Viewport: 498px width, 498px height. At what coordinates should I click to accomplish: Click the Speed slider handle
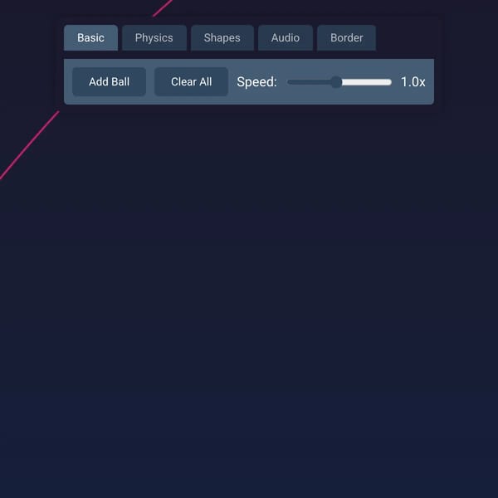[336, 82]
